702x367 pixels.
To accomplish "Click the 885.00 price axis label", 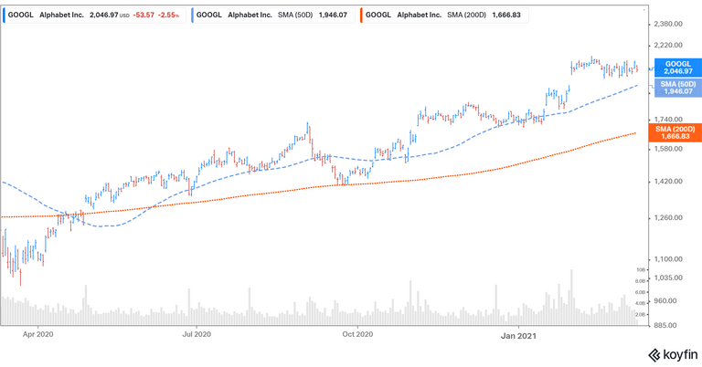I will click(x=674, y=325).
